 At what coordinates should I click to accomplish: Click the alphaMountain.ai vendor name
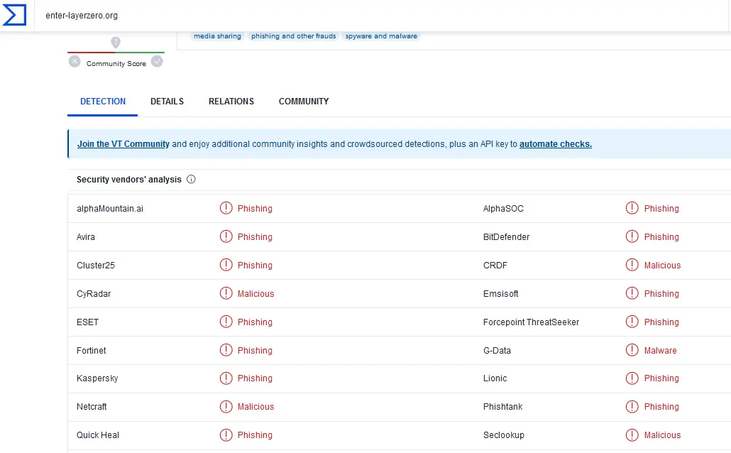[110, 209]
